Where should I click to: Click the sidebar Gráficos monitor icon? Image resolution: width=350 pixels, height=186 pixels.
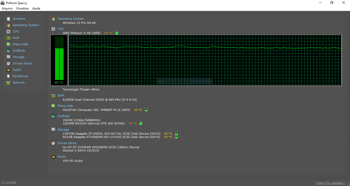[x=8, y=51]
